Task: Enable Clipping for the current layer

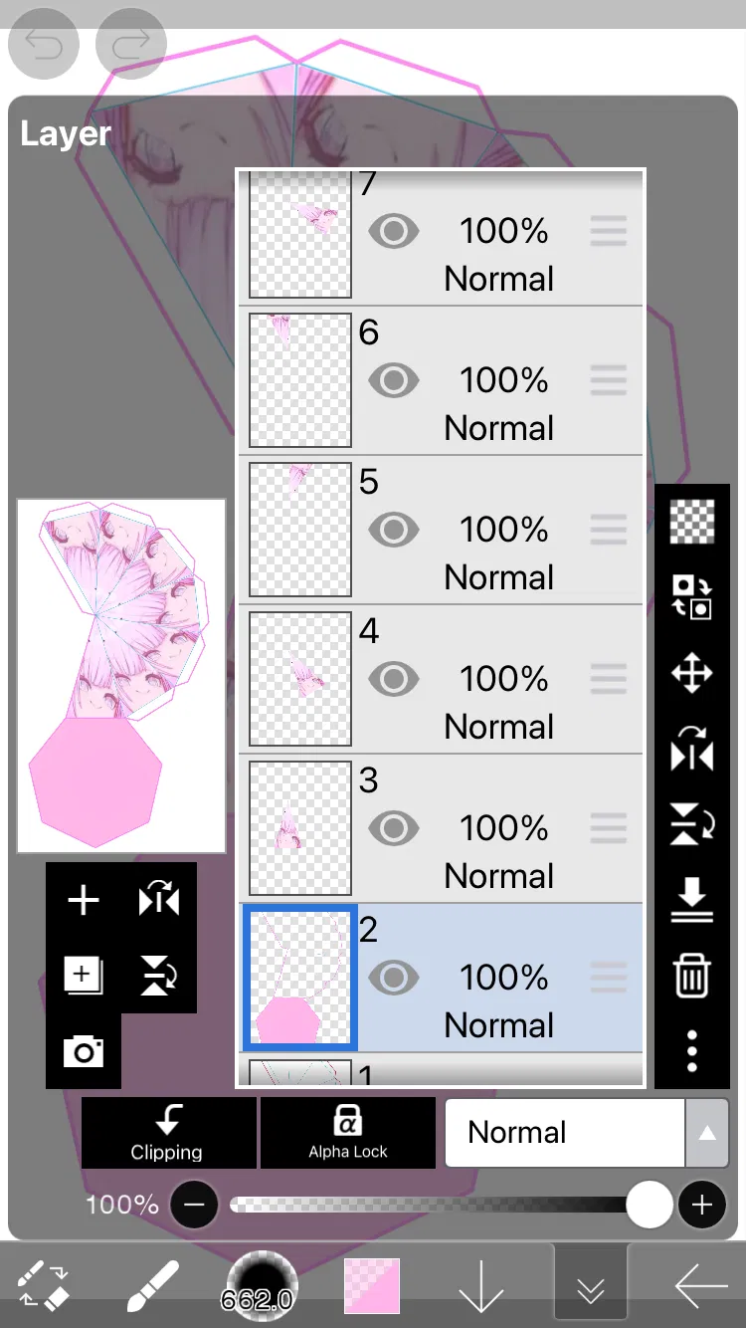Action: tap(168, 1133)
